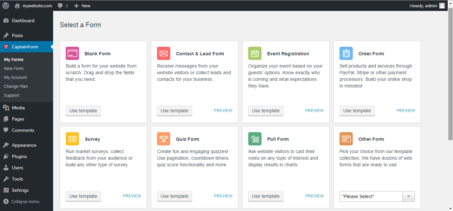
Task: Click the Media icon in sidebar
Action: click(6, 108)
